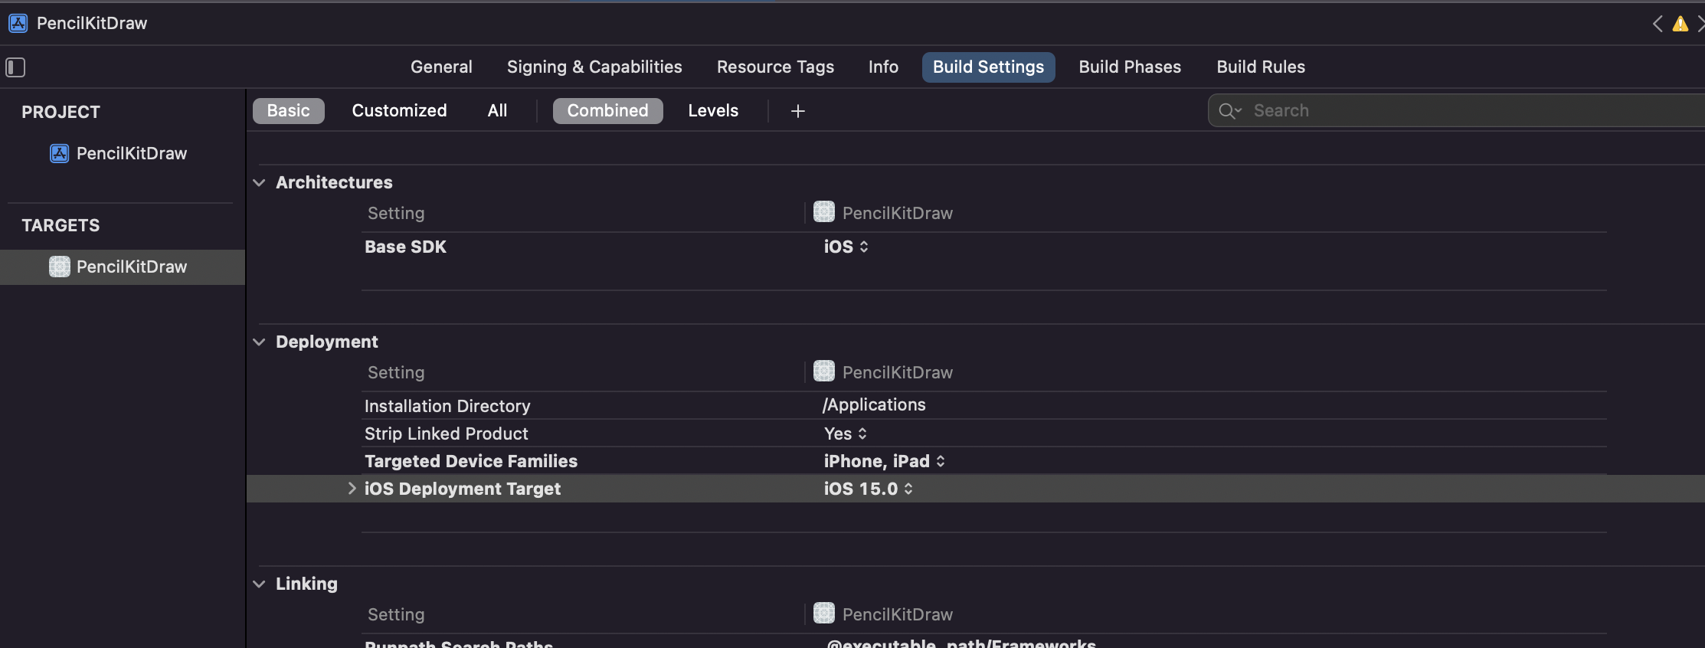Click the yellow warning triangle icon

point(1680,24)
